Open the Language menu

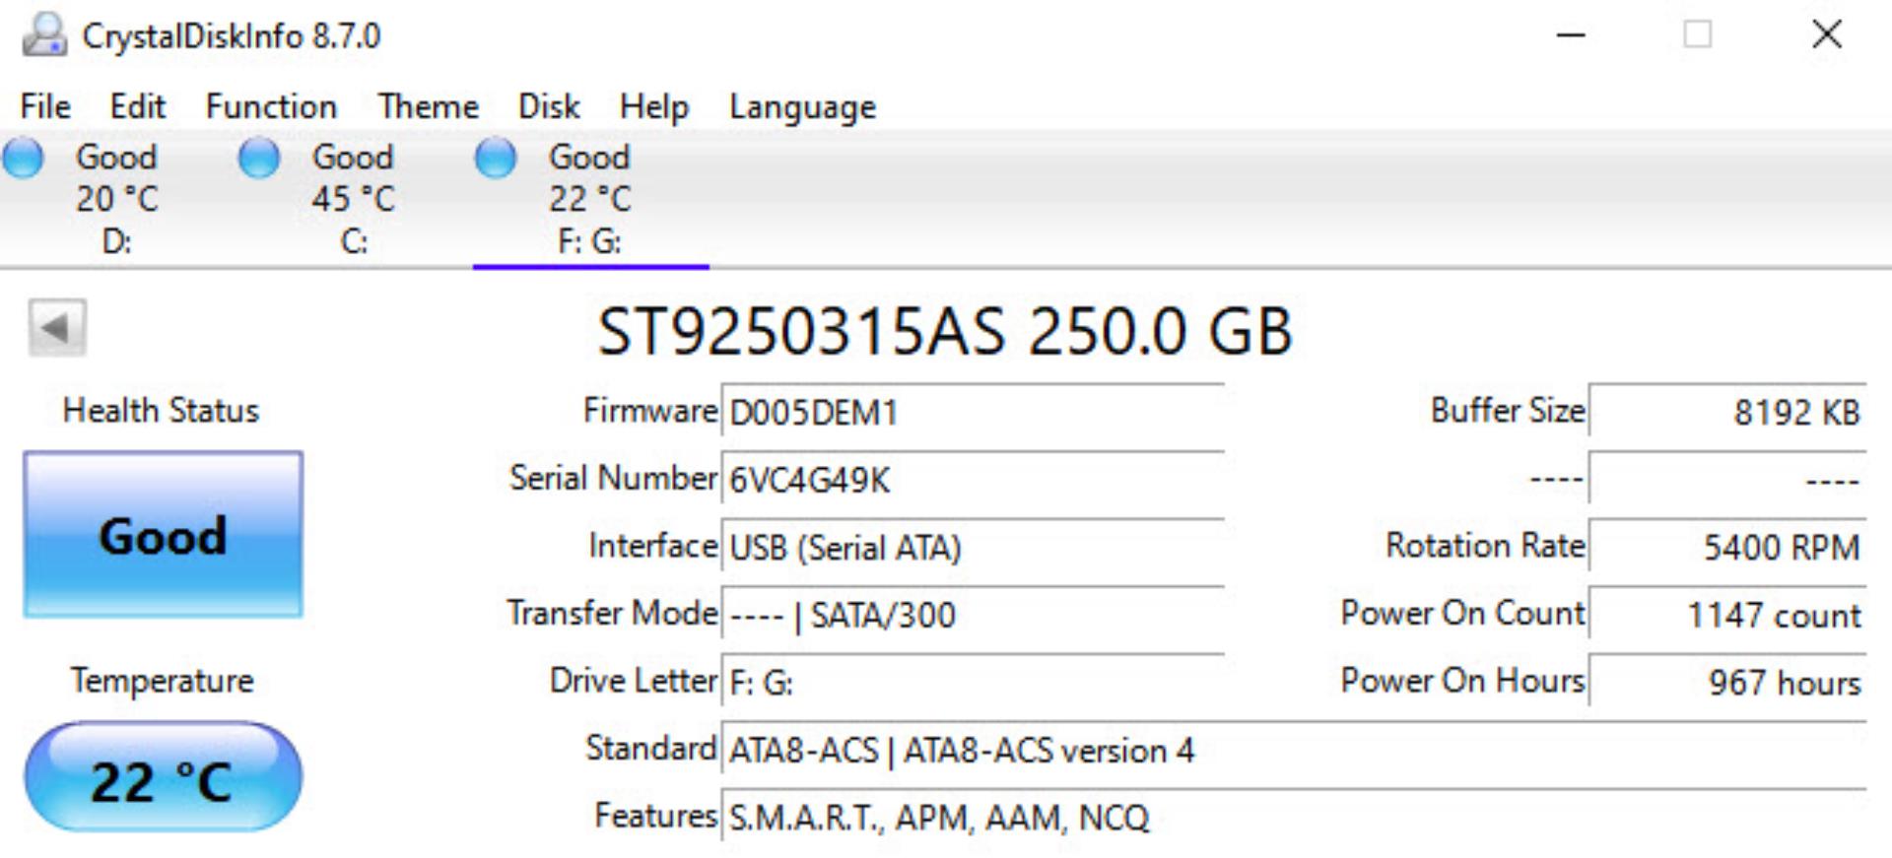point(802,106)
